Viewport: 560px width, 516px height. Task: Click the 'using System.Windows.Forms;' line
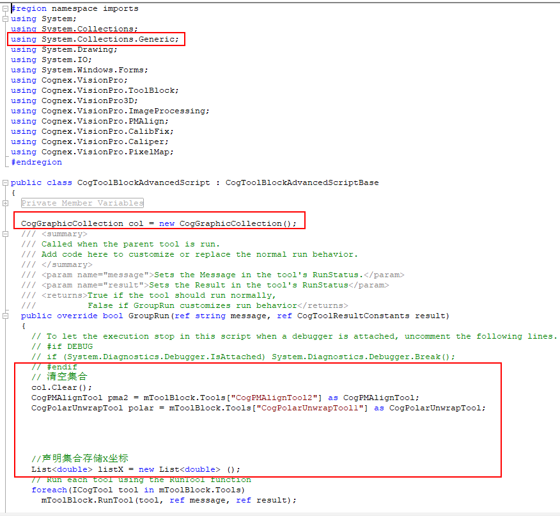pos(79,70)
